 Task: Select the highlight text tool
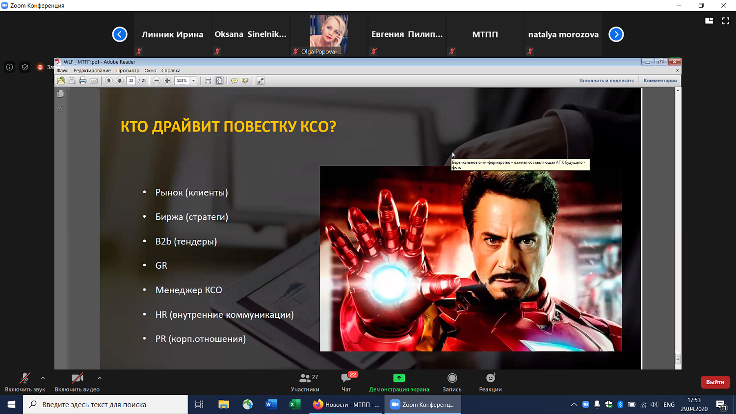pyautogui.click(x=245, y=80)
